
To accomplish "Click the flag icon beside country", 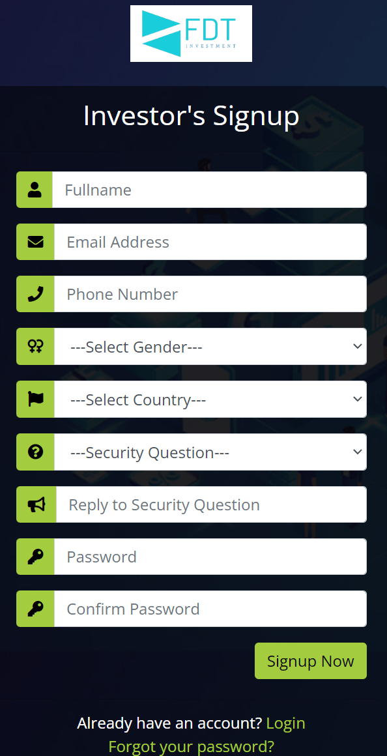I will (36, 400).
